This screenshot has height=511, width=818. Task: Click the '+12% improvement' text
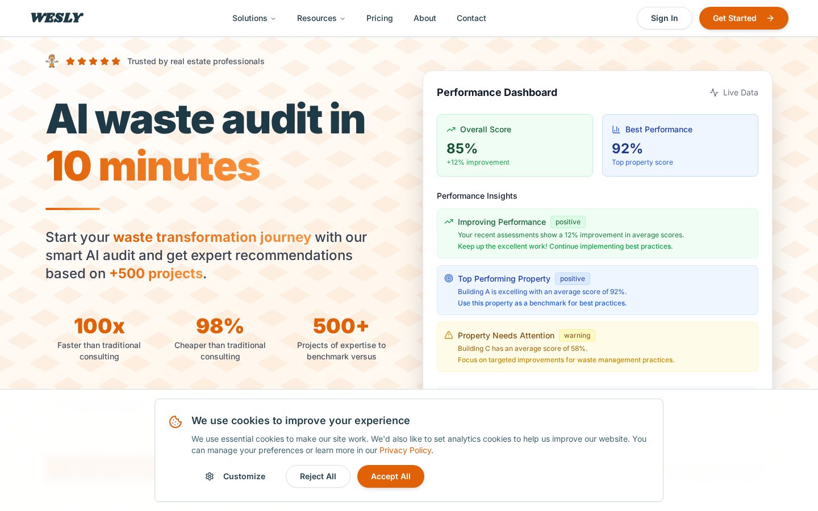coord(478,162)
